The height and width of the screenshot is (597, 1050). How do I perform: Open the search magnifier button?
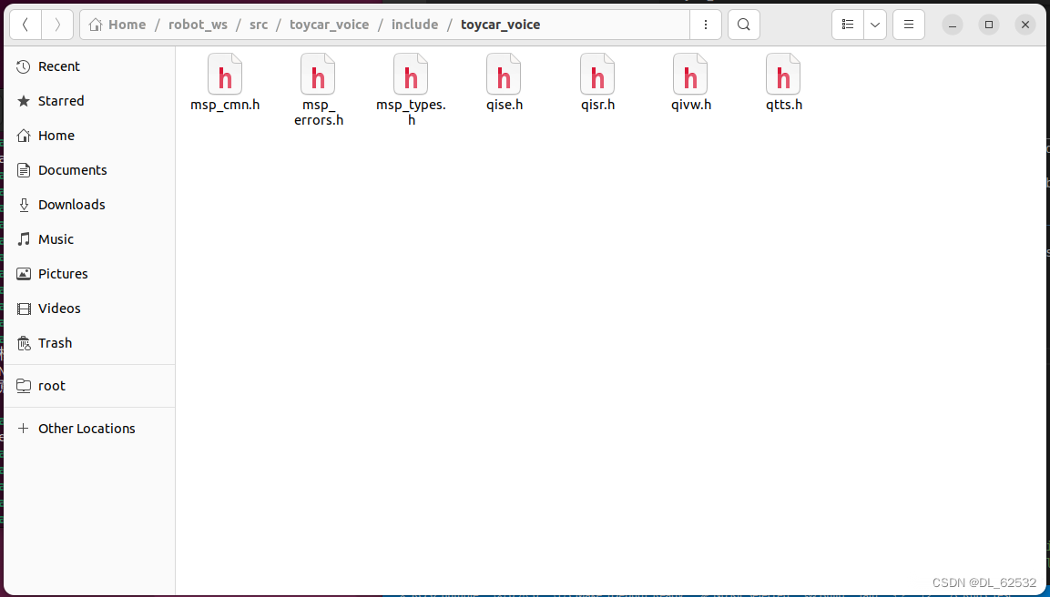click(x=743, y=25)
